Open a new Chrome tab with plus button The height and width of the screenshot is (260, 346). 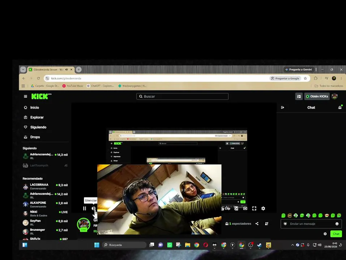pyautogui.click(x=78, y=70)
